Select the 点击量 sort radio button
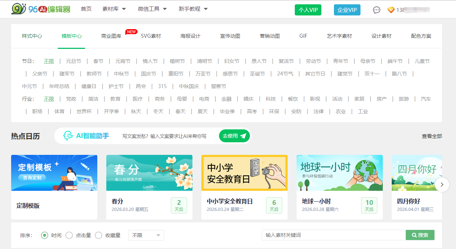The width and height of the screenshot is (456, 249). [x=69, y=235]
